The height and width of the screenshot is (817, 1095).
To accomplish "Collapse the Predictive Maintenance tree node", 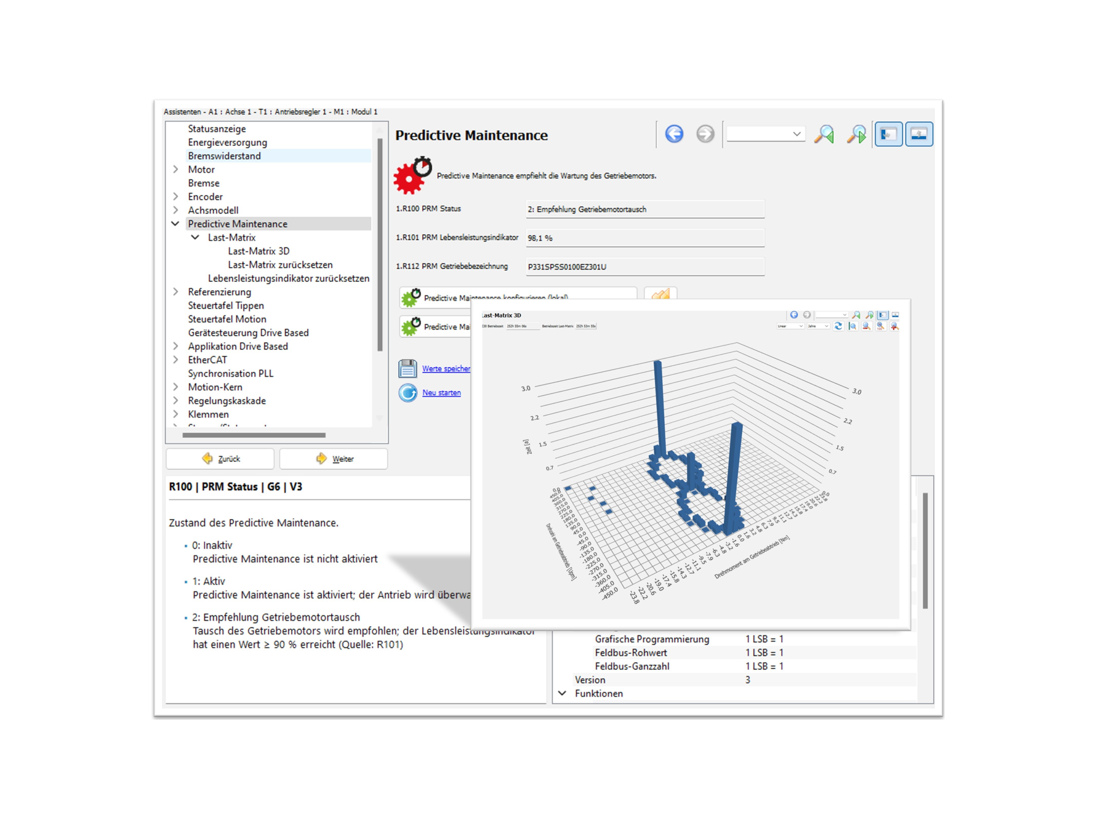I will (176, 223).
